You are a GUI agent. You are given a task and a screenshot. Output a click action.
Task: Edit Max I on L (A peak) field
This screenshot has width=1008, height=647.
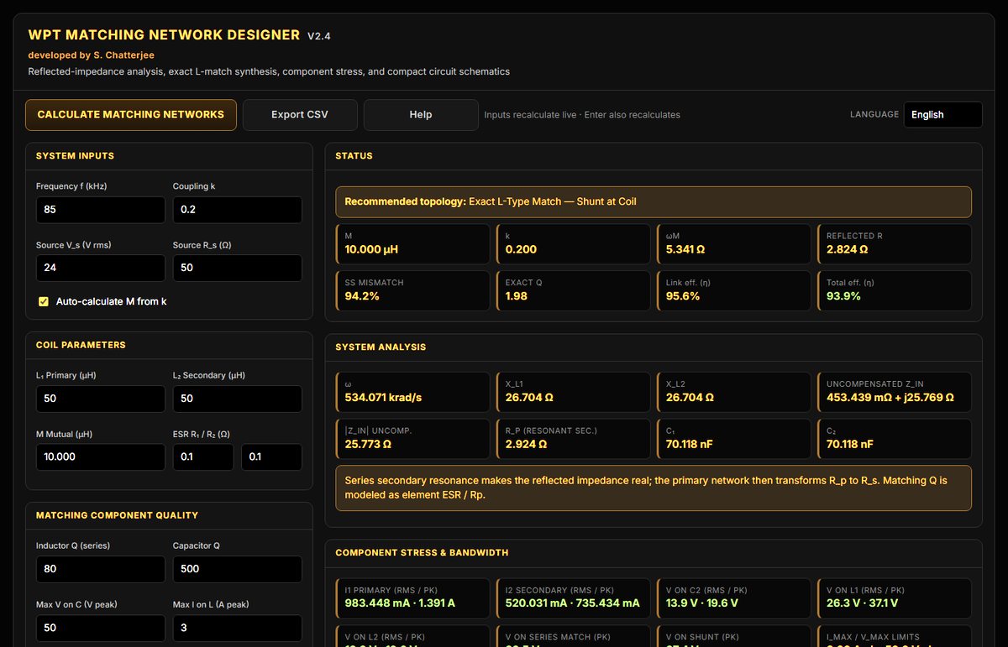click(237, 628)
